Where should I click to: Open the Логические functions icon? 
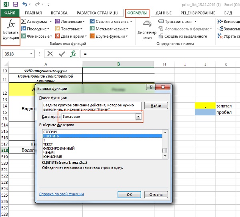click(58, 21)
